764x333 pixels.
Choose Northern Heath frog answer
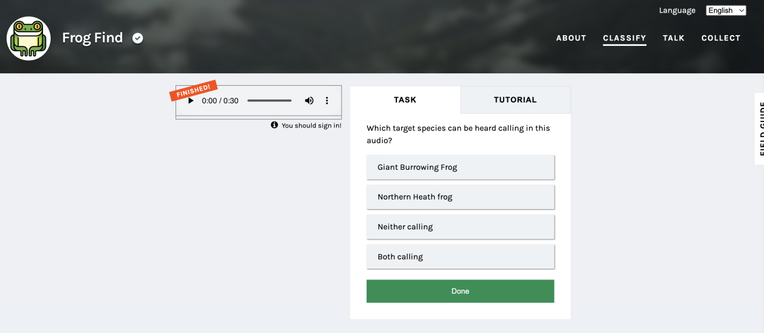tap(460, 197)
